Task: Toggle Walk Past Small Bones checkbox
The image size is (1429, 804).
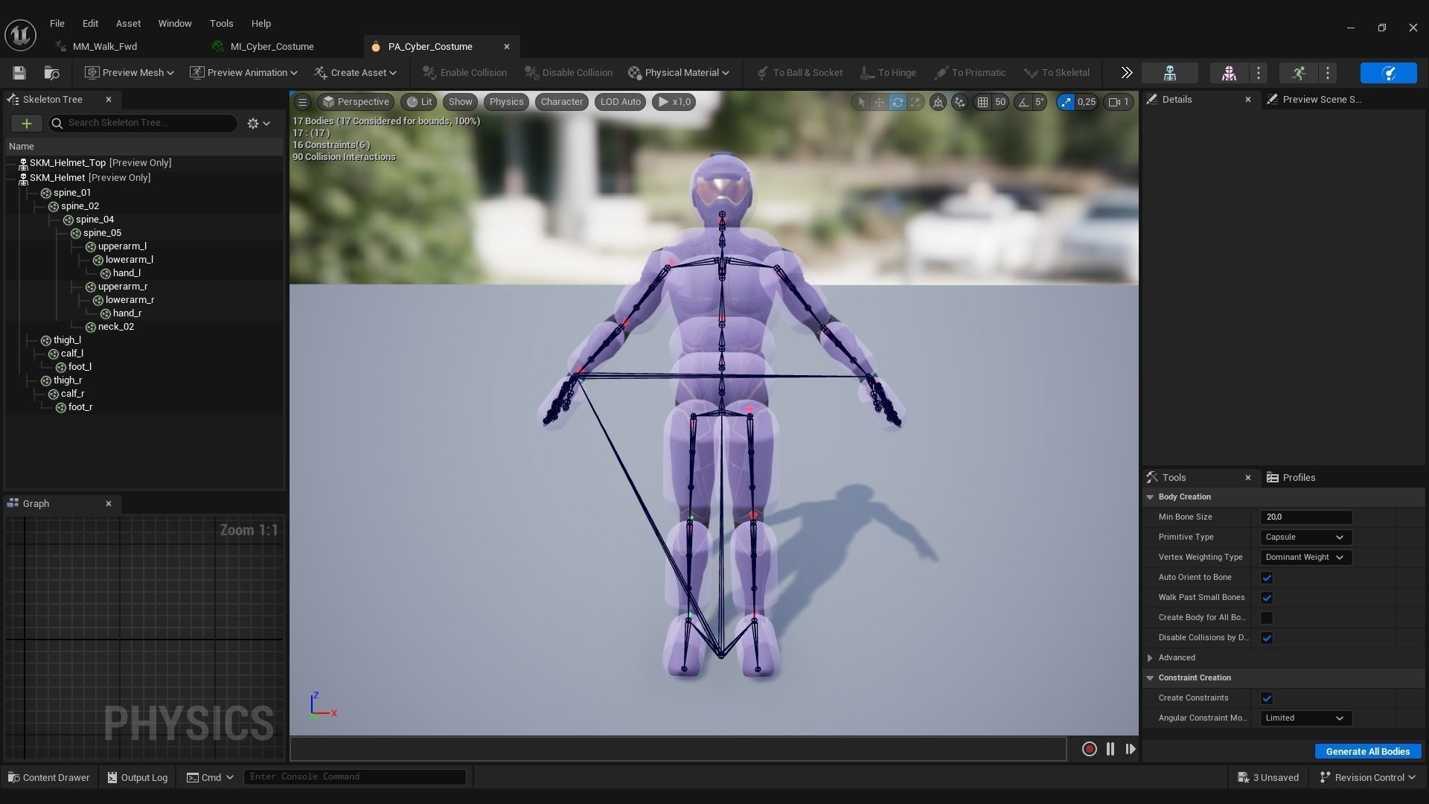Action: pos(1267,598)
